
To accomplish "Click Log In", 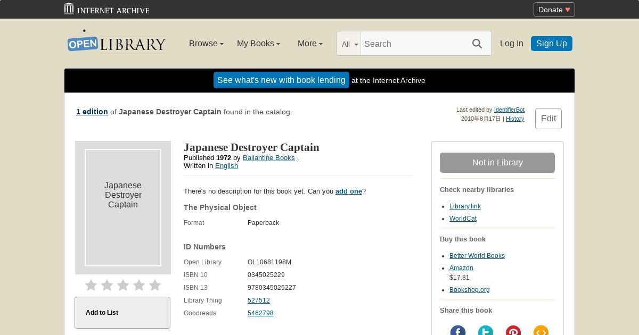I will pos(511,44).
